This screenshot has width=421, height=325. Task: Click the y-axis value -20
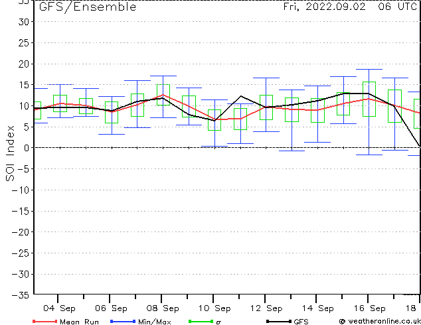click(x=21, y=232)
